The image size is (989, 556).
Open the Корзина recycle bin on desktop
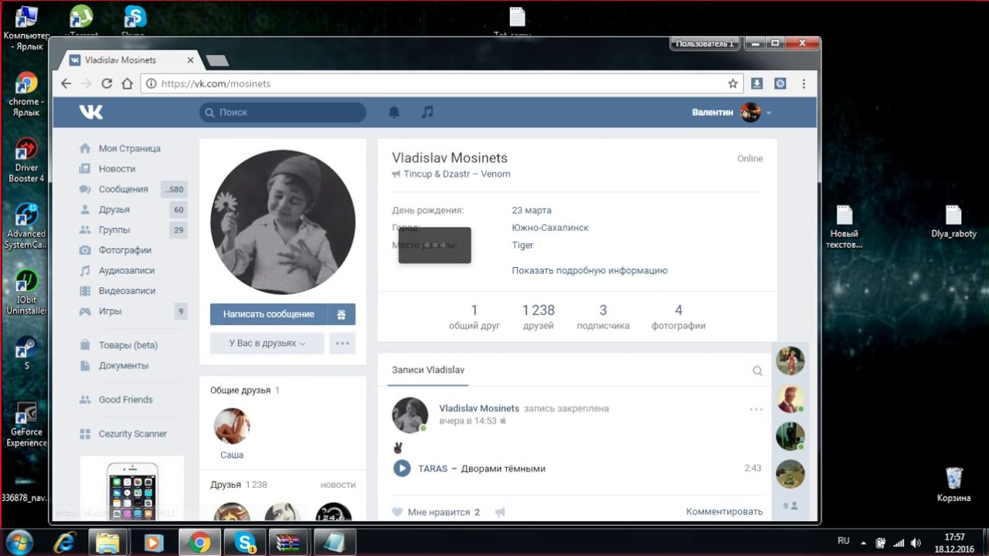953,484
